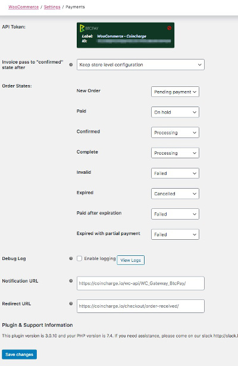Open Expired order state dropdown

175,193
